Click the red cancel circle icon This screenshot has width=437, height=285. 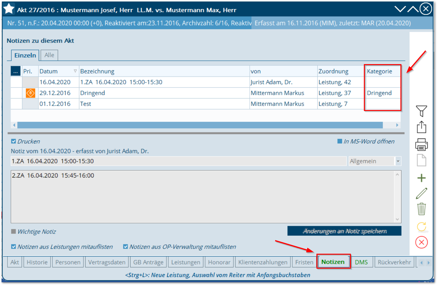pyautogui.click(x=422, y=242)
